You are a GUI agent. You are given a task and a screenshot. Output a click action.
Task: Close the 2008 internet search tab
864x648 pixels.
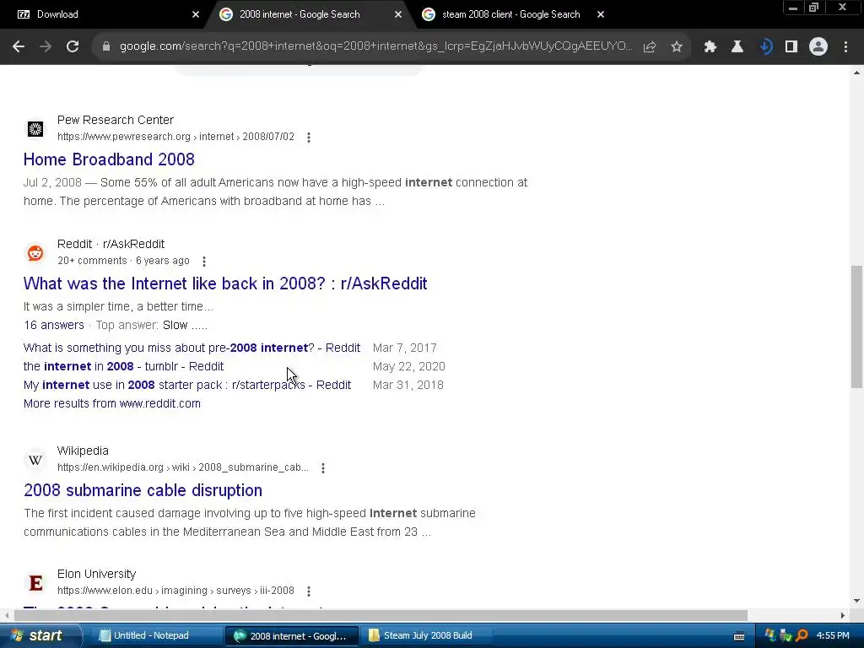click(x=398, y=15)
